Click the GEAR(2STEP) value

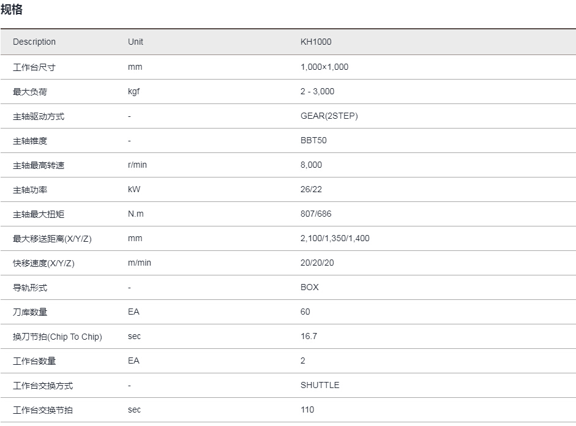tap(329, 116)
